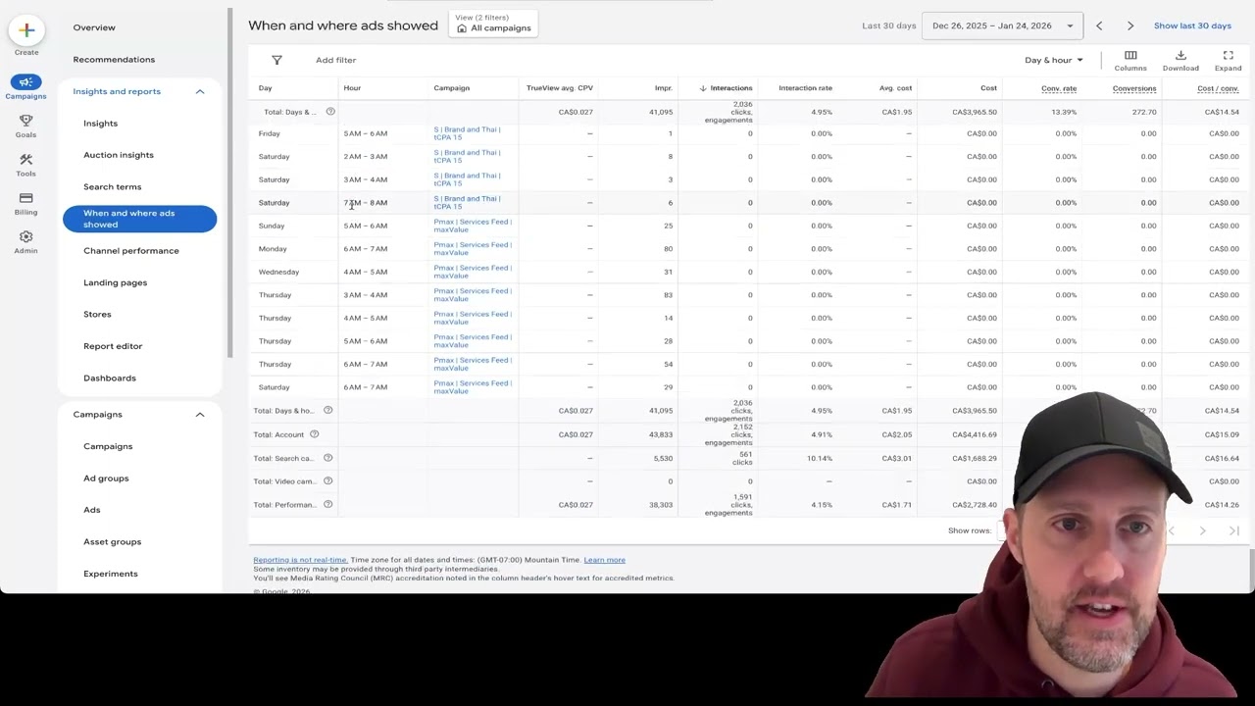Open Dashboards

click(x=110, y=378)
